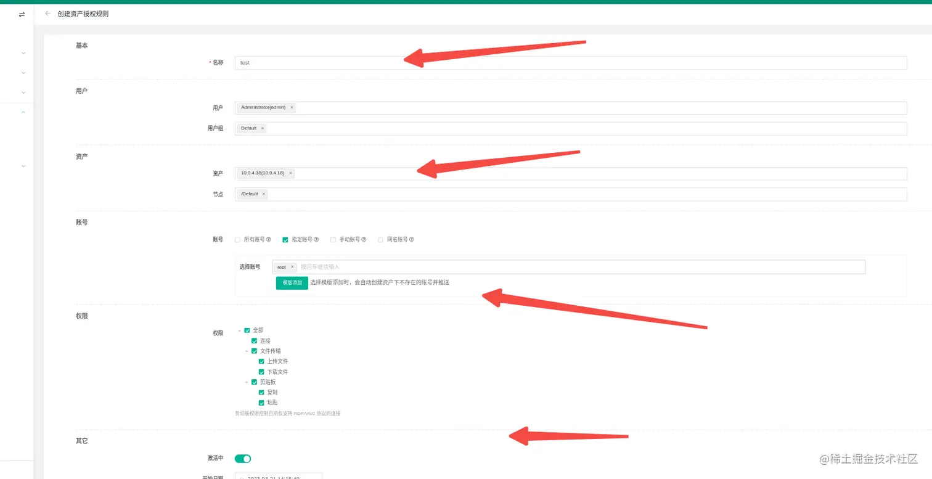The width and height of the screenshot is (932, 479).
Task: Open the 用户 selection field
Action: tap(571, 108)
